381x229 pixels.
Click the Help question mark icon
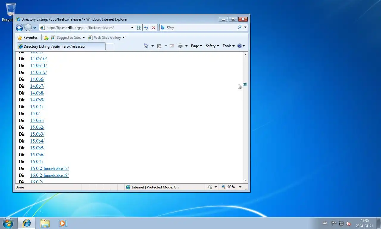[x=240, y=46]
